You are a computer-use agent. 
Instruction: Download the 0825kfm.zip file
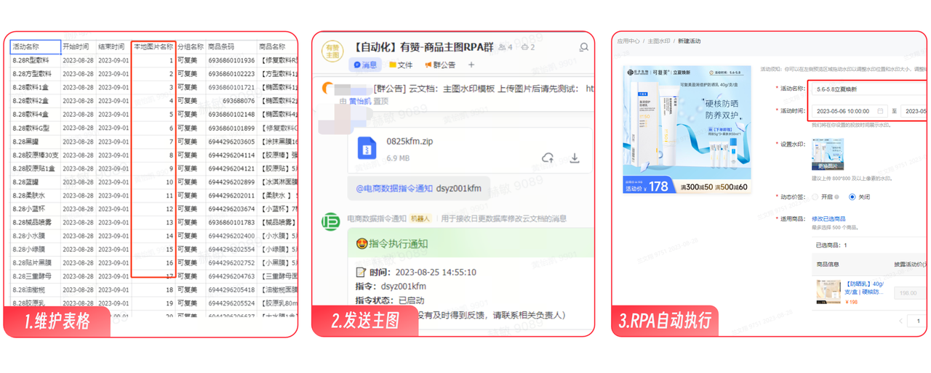pyautogui.click(x=574, y=157)
